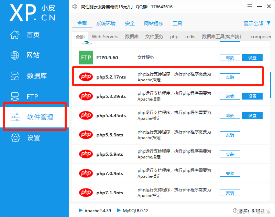
Task: Open 设置 for FTP0.9.60
Action: point(252,58)
